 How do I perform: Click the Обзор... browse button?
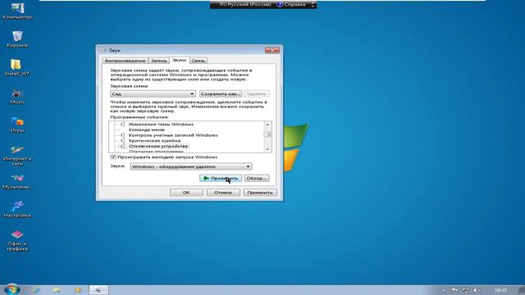point(257,178)
